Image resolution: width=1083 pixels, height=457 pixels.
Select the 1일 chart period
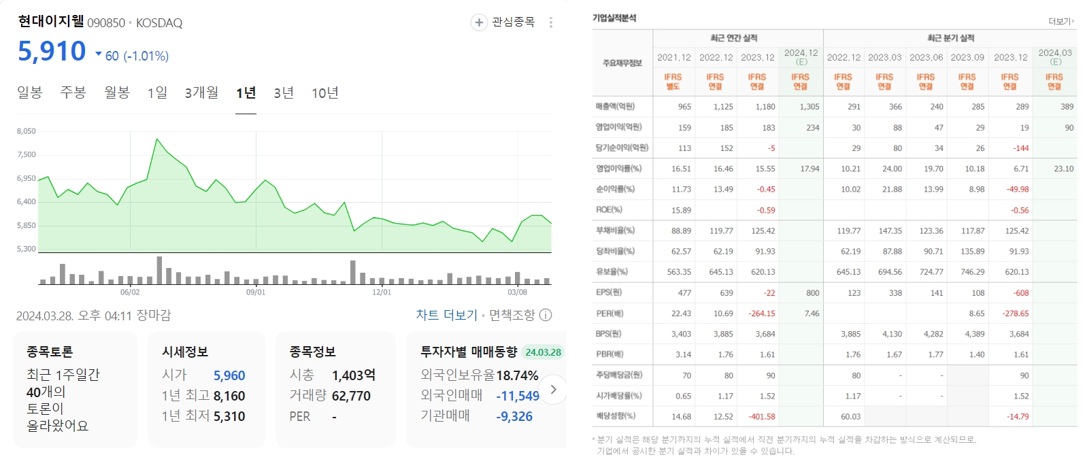[x=157, y=92]
